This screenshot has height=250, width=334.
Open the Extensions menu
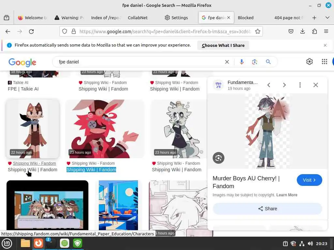314,32
